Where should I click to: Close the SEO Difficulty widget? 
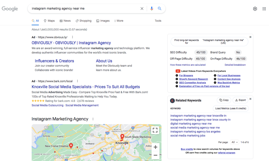coord(250,37)
